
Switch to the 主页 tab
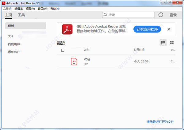click(9, 15)
